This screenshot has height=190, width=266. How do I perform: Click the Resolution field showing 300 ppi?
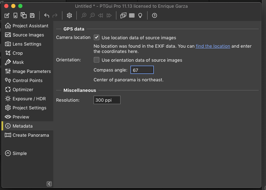(x=107, y=100)
